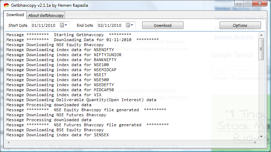Click the vertical scrollbar thumb in log

coord(261,49)
